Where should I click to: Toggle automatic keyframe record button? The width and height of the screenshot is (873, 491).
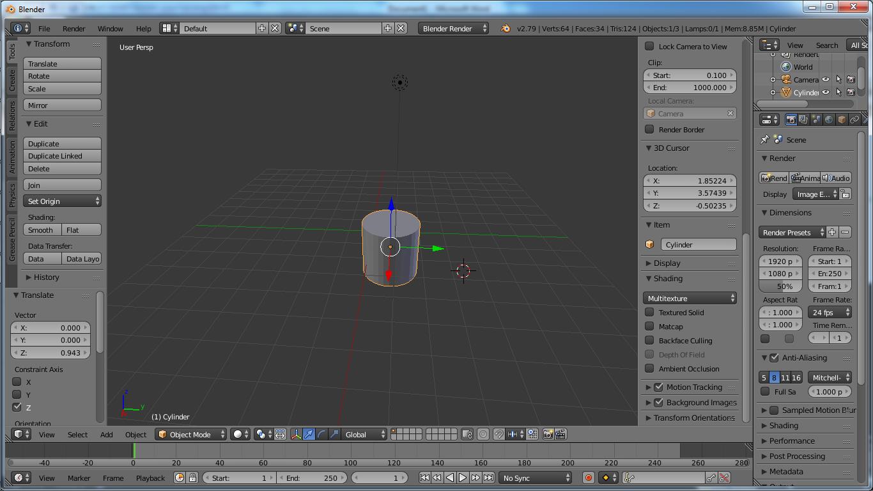pos(589,478)
